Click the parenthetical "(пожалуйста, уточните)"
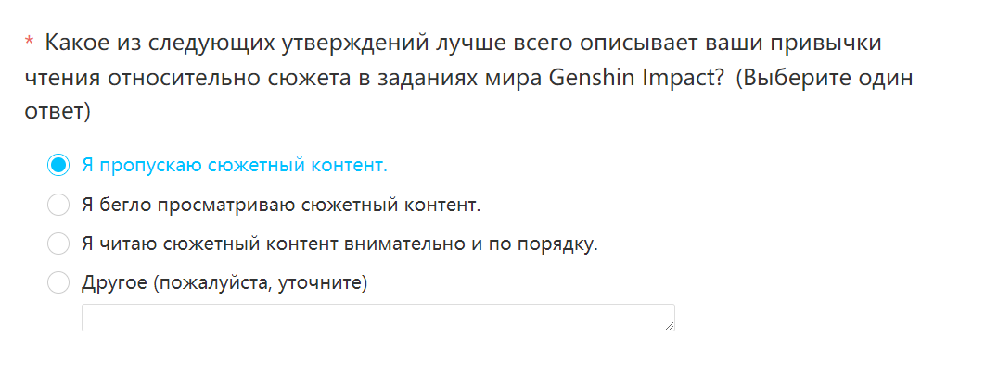The image size is (985, 375). [259, 283]
